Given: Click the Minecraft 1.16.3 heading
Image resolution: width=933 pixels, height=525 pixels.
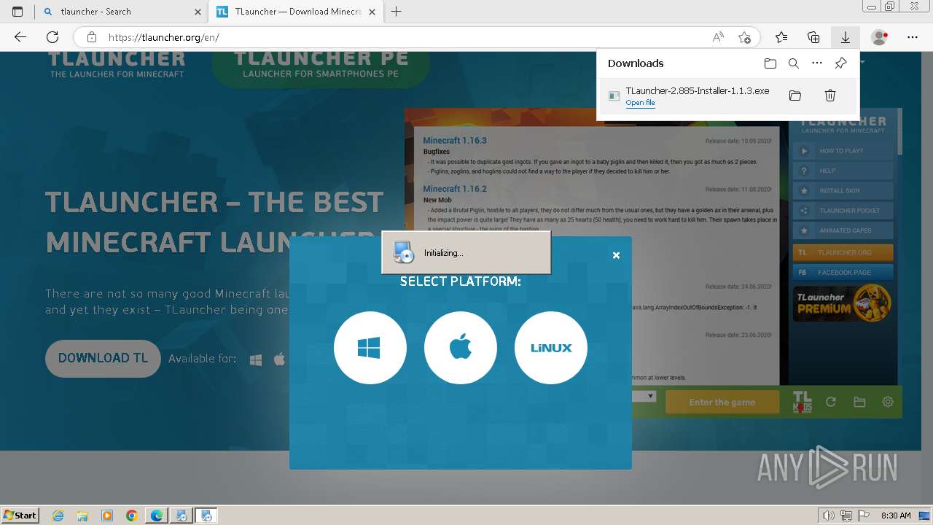Looking at the screenshot, I should (x=455, y=140).
